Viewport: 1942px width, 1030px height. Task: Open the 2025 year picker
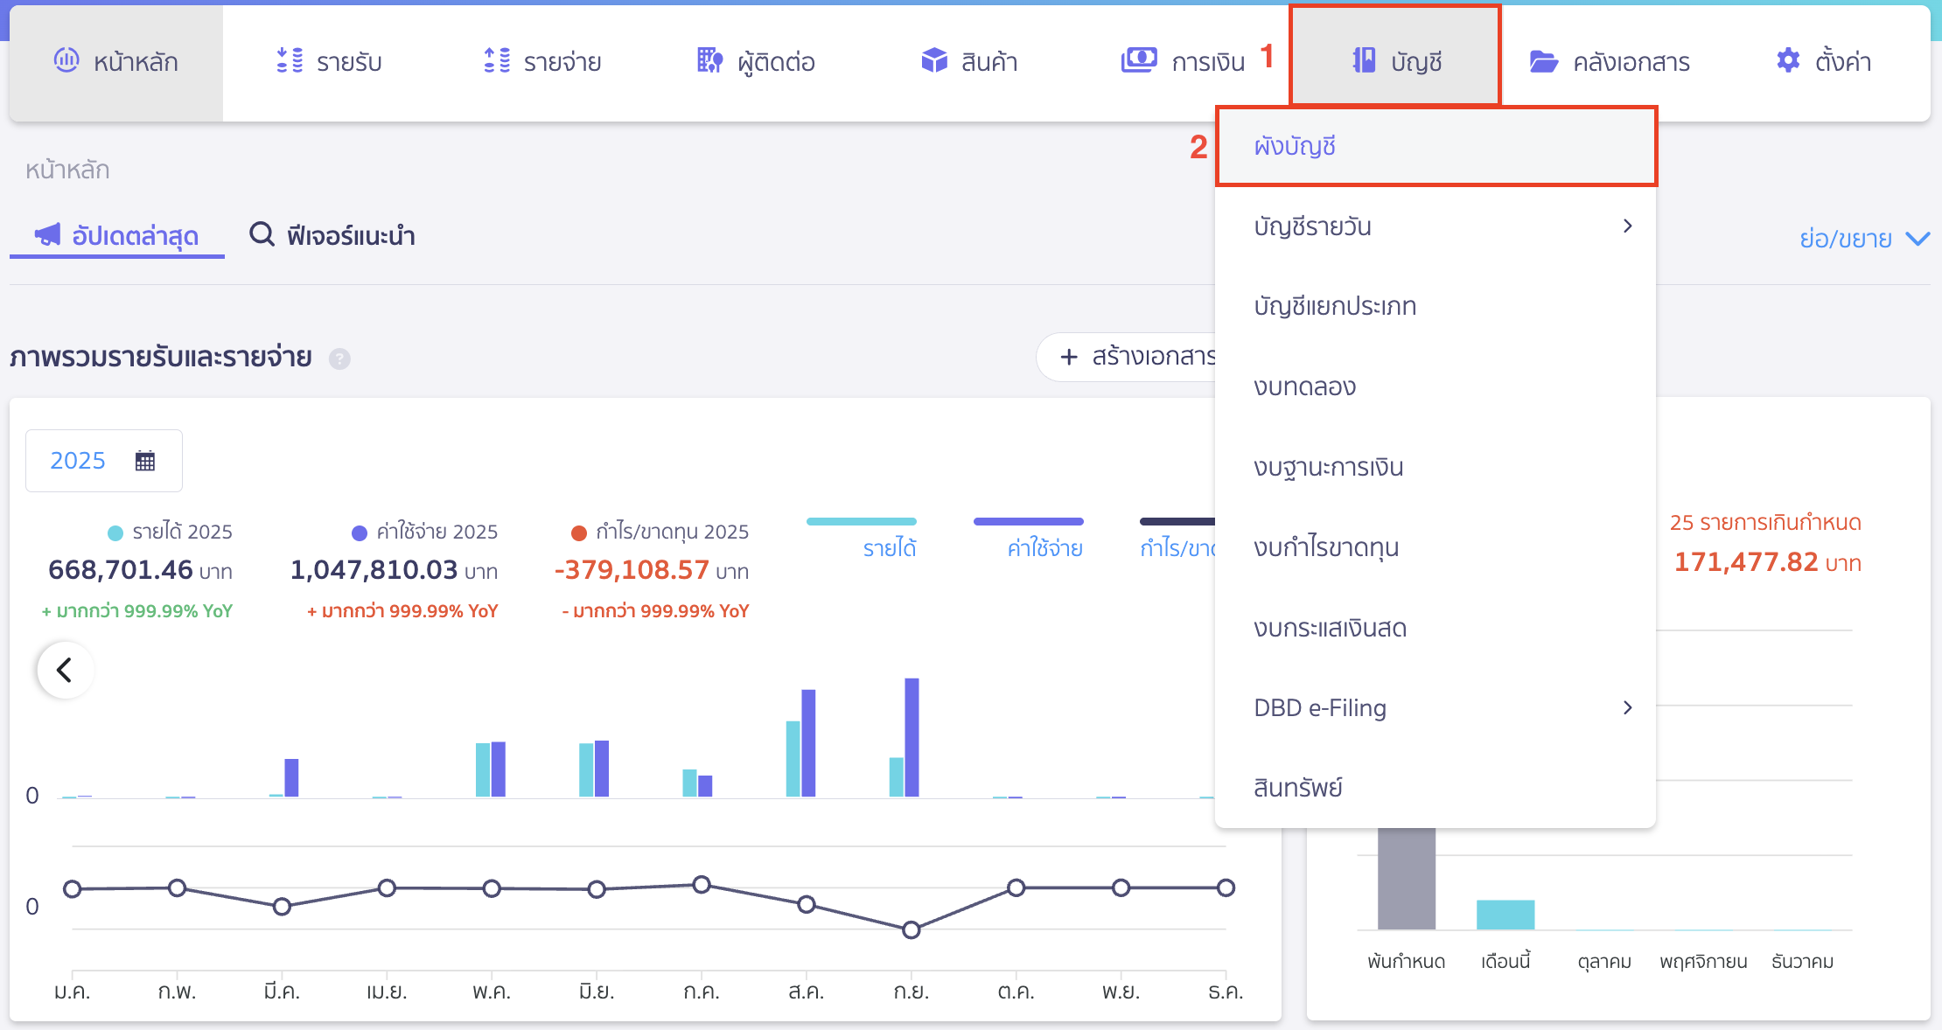click(x=104, y=461)
